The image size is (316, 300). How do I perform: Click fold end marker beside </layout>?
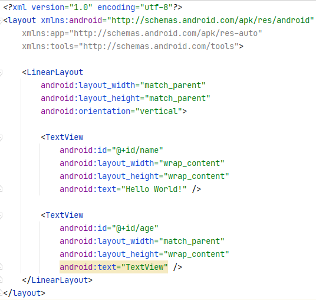1,293
